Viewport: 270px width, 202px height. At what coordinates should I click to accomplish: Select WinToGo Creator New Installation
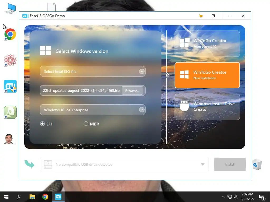tap(207, 75)
